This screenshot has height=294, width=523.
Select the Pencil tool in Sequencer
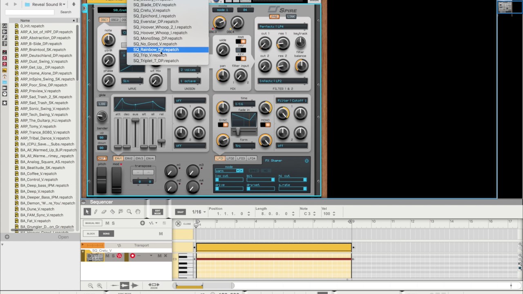[x=96, y=212]
